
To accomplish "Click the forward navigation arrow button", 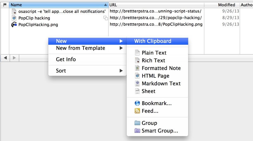I will [x=14, y=58].
